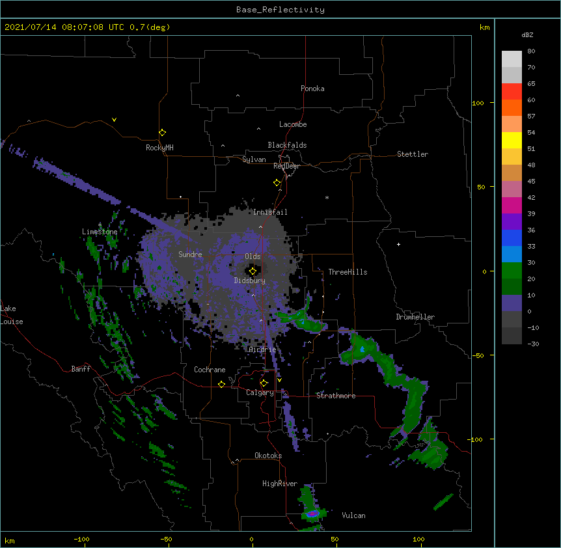The image size is (561, 548).
Task: Click the white/grey 80 dBZ legend swatch
Action: (x=512, y=59)
